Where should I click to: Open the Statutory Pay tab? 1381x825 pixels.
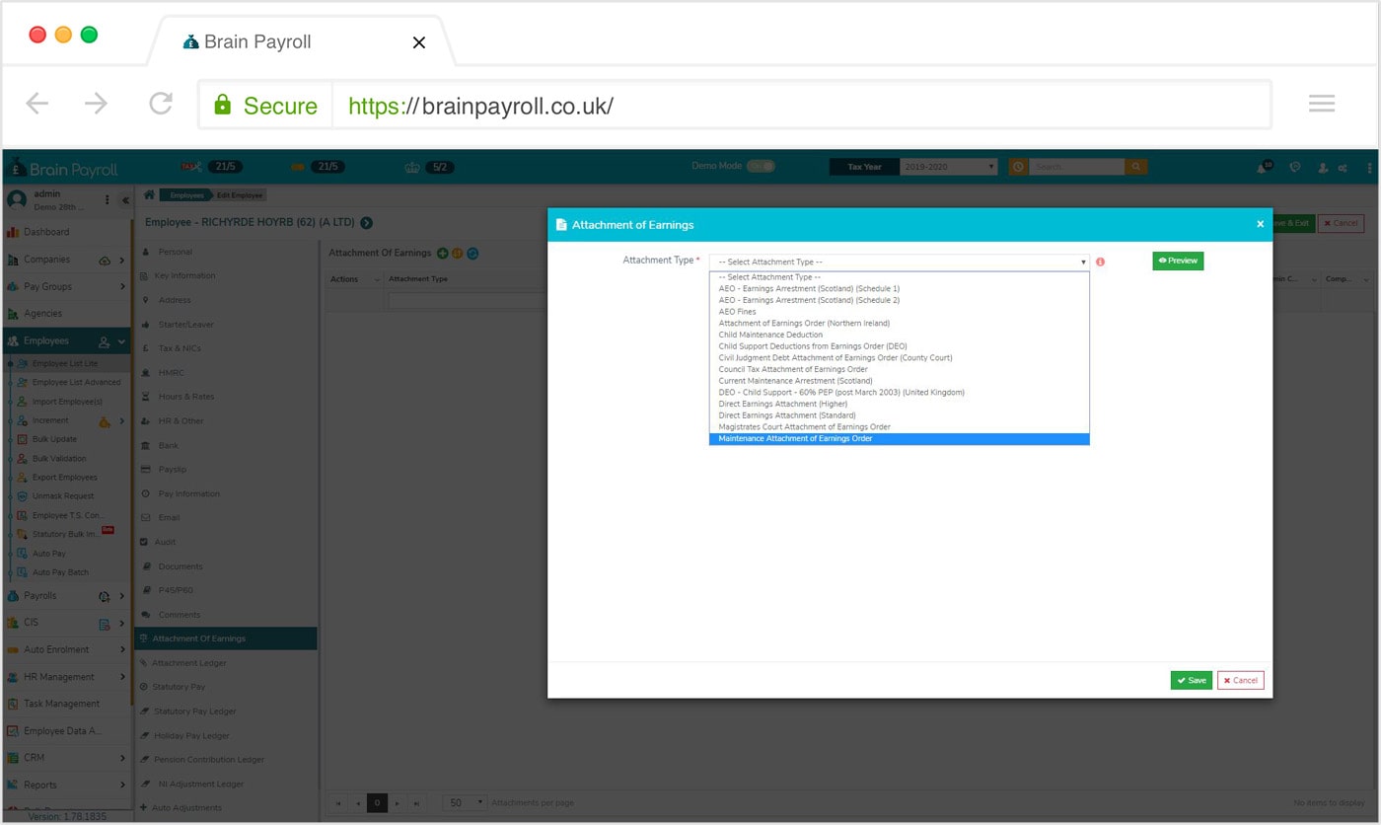(x=226, y=687)
